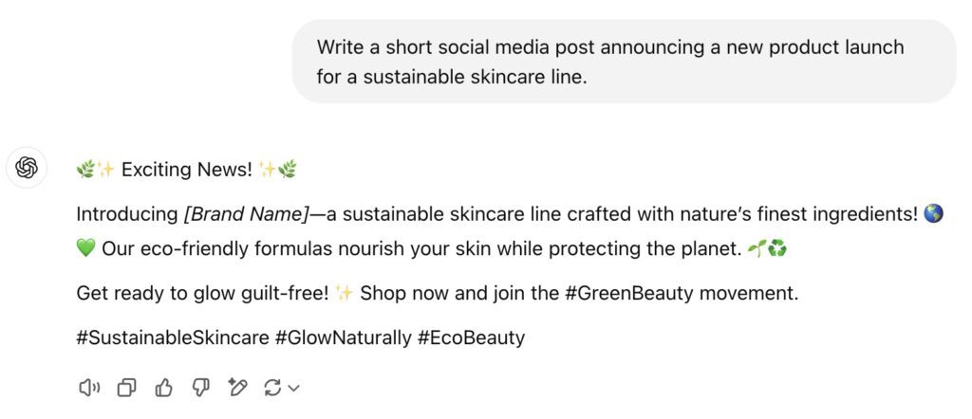Copy the response with the copy icon

(126, 387)
